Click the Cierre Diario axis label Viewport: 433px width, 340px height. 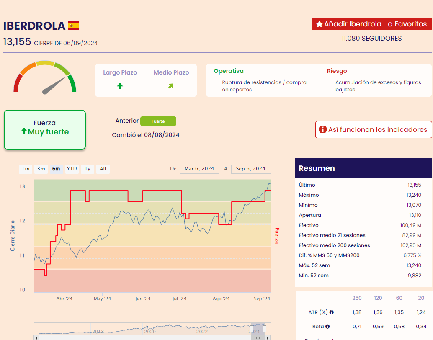[13, 236]
